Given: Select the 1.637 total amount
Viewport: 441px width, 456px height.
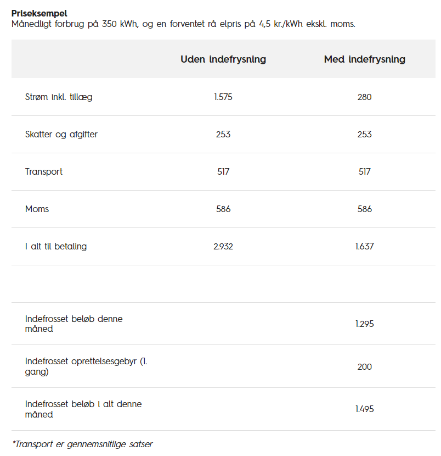Looking at the screenshot, I should [364, 247].
